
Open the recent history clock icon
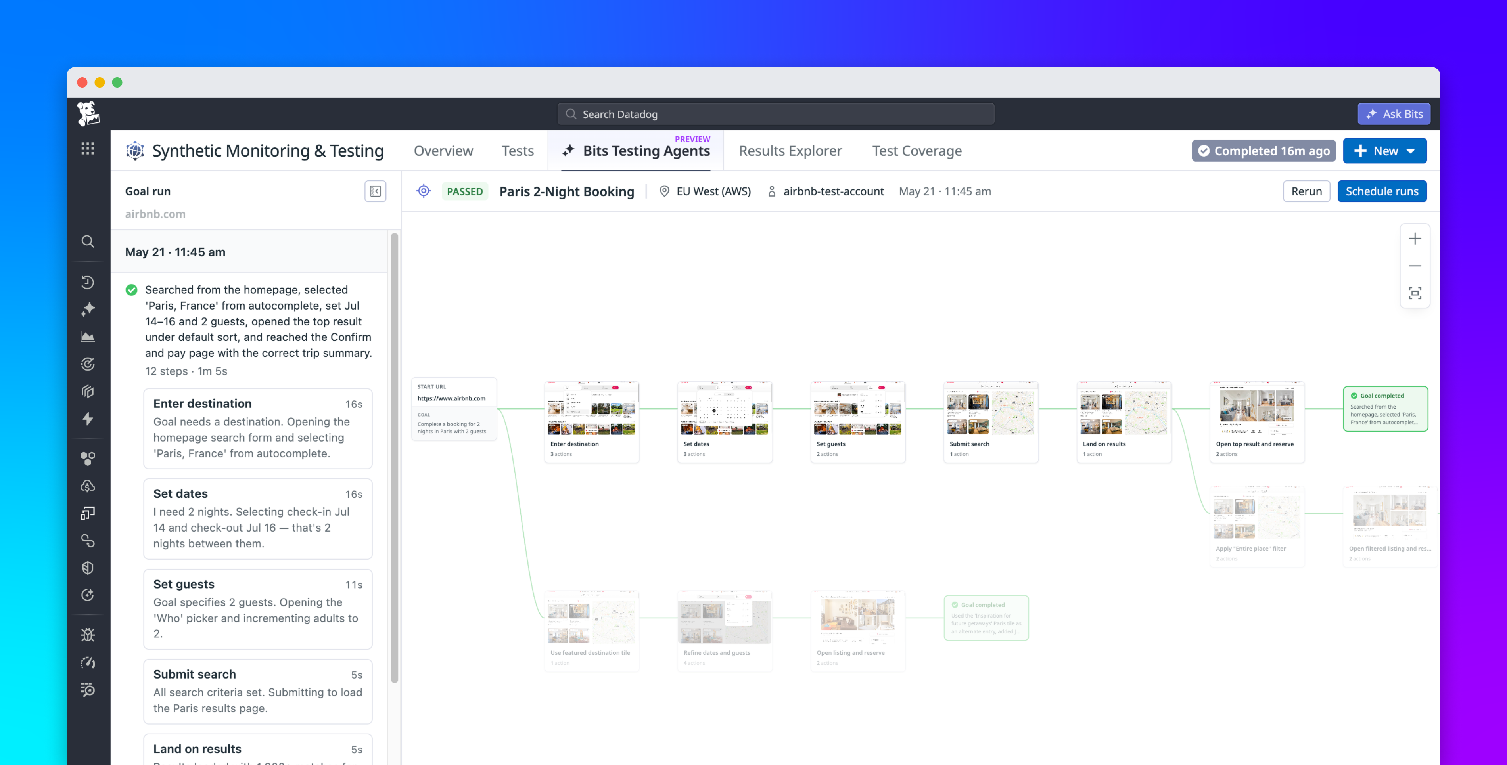tap(88, 283)
